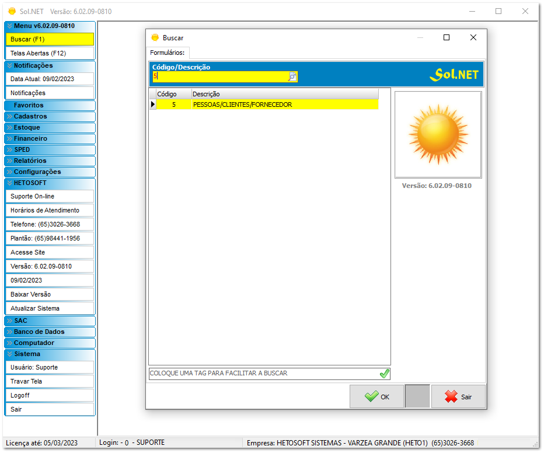Collapse the HETOSOFT section
This screenshot has height=453, width=544.
50,183
